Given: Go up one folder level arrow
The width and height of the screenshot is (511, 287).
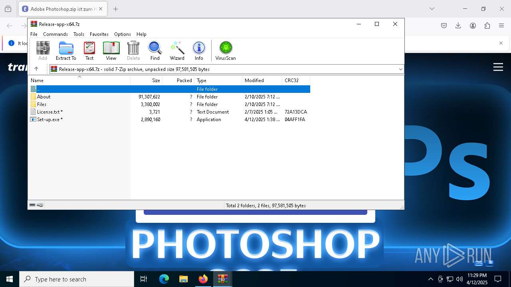Looking at the screenshot, I should click(36, 69).
